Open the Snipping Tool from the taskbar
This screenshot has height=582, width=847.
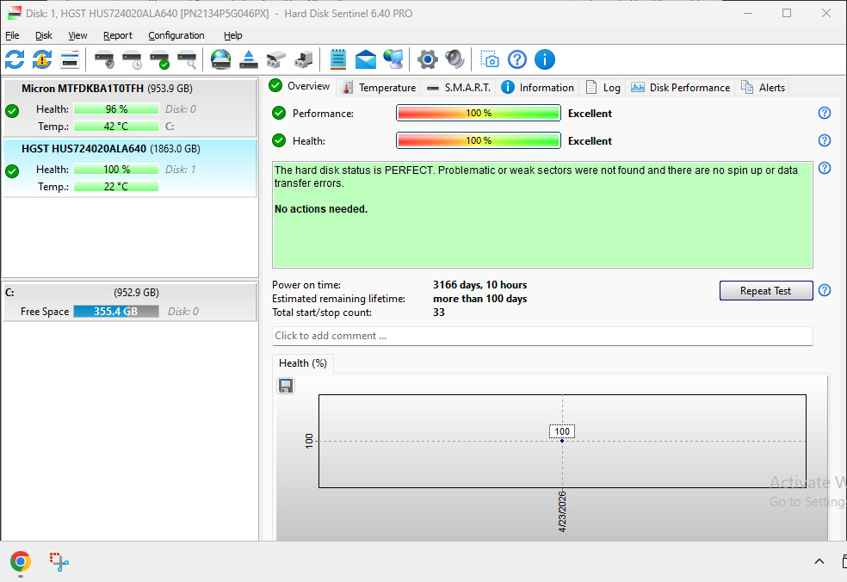point(59,561)
